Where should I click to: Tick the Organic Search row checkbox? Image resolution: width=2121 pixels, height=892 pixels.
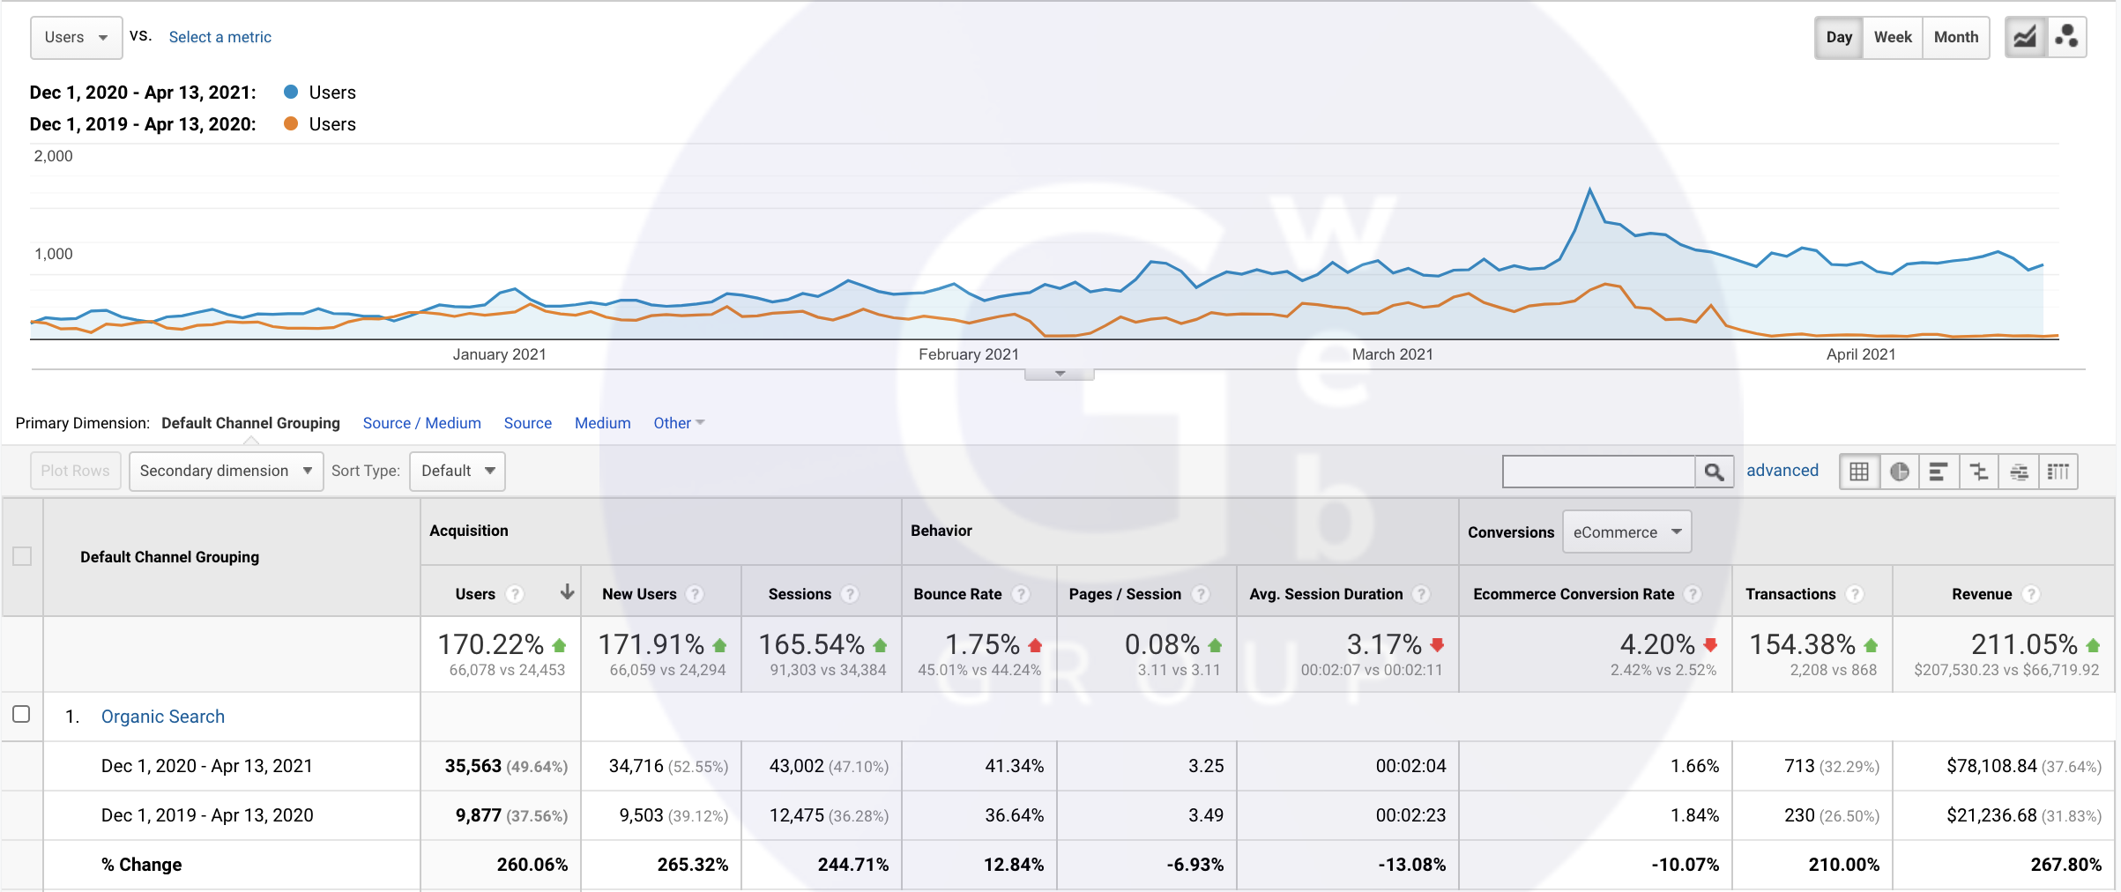pyautogui.click(x=22, y=714)
